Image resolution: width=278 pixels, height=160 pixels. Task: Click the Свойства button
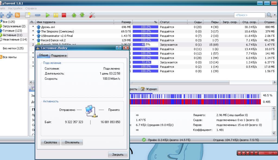[50, 142]
